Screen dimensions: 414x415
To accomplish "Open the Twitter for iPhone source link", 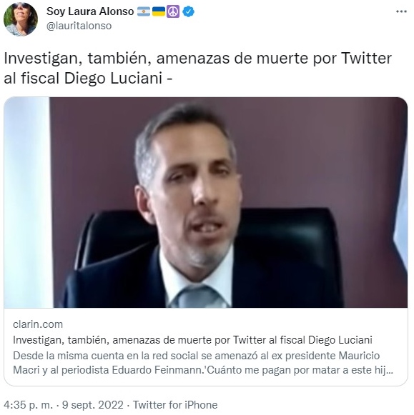I will (x=175, y=405).
